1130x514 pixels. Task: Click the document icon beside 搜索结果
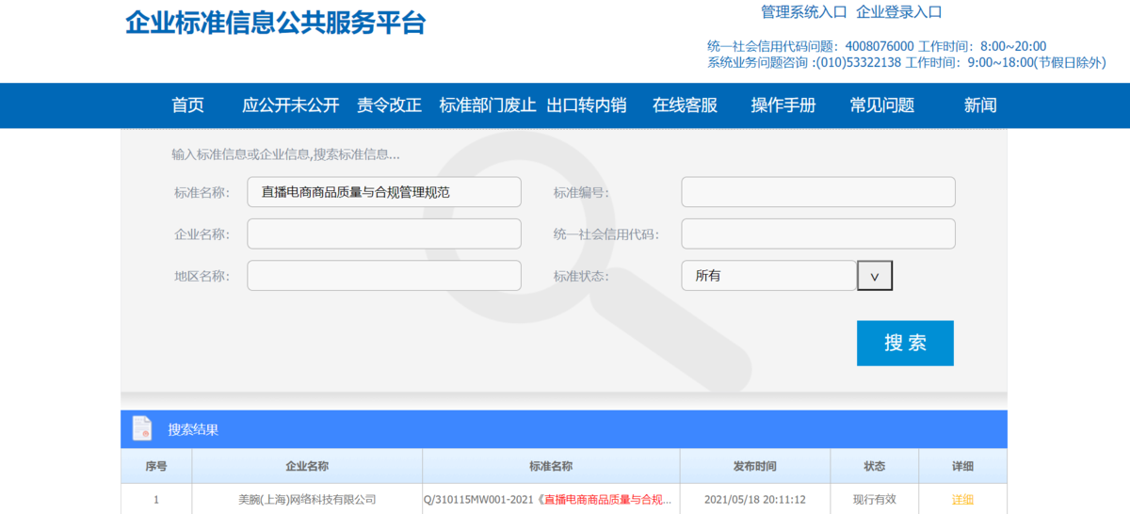click(142, 428)
